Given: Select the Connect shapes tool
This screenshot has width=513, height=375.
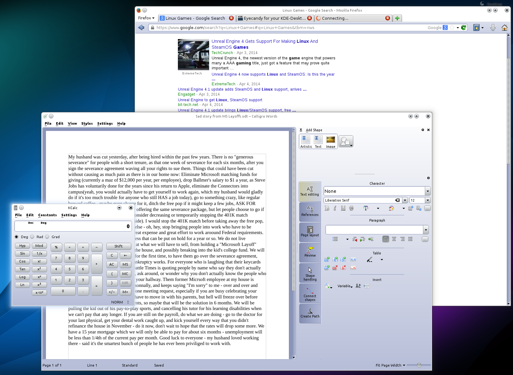Looking at the screenshot, I should 310,293.
